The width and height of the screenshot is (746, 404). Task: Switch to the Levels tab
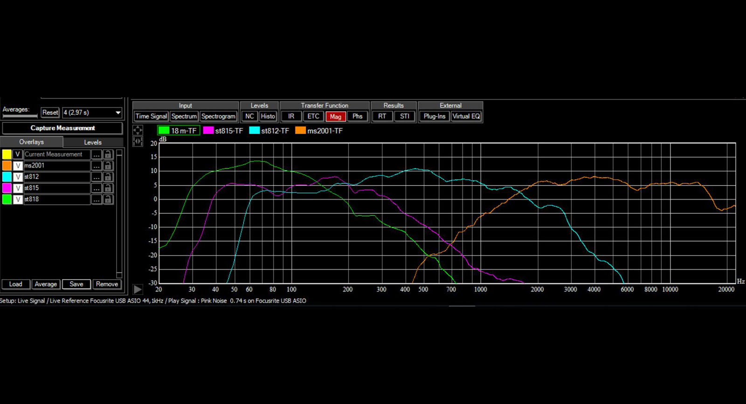[x=93, y=142]
